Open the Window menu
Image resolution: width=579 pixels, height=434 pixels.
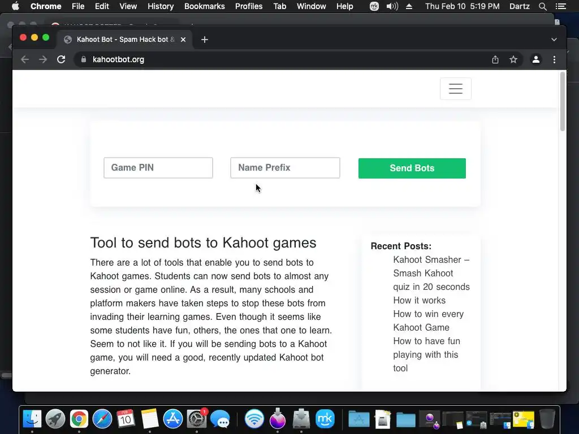coord(312,6)
